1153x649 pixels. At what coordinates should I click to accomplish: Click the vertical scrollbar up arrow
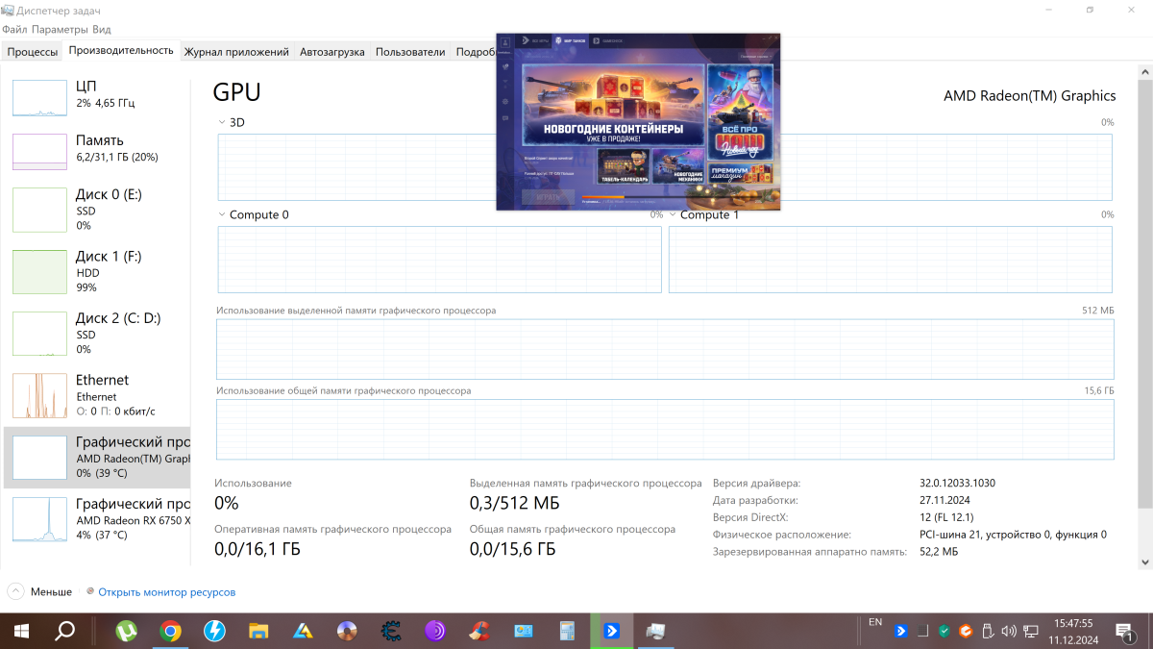coord(1144,73)
